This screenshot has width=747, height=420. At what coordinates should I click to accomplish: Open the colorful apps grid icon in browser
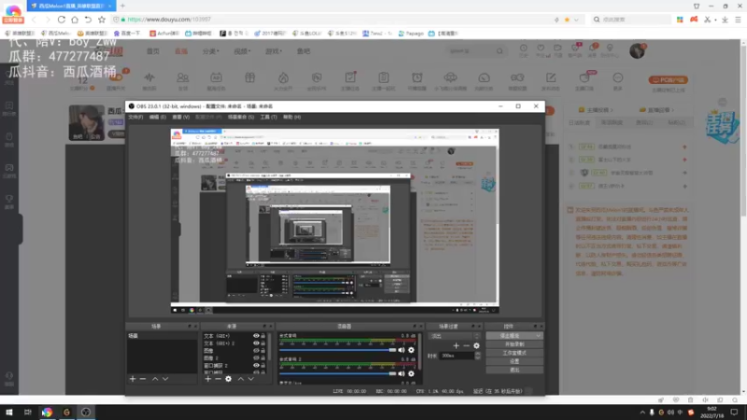tap(680, 20)
